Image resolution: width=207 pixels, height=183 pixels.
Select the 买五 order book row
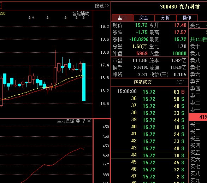198,153
